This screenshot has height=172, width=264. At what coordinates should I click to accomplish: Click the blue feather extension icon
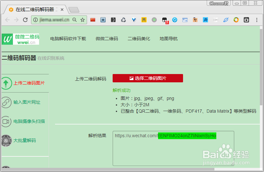click(226, 20)
